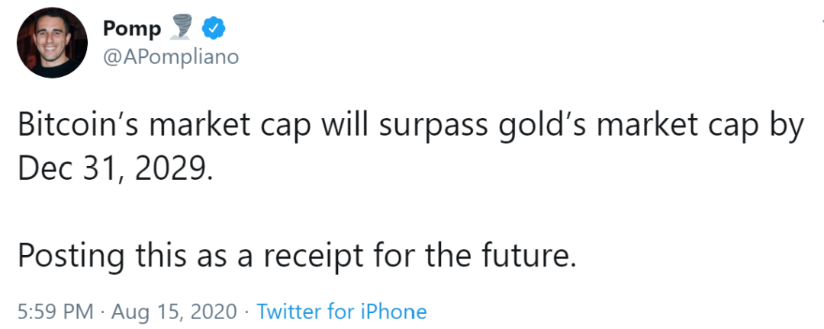
Task: Open the @APompliano handle link
Action: (171, 56)
